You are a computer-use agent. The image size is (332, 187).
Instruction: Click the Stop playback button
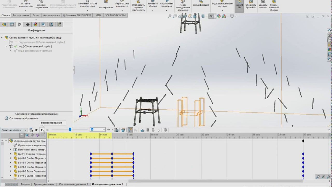[x=47, y=130]
